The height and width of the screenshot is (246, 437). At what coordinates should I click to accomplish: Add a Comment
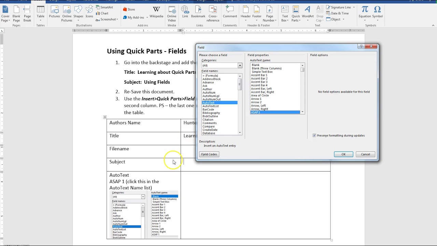pos(230,12)
